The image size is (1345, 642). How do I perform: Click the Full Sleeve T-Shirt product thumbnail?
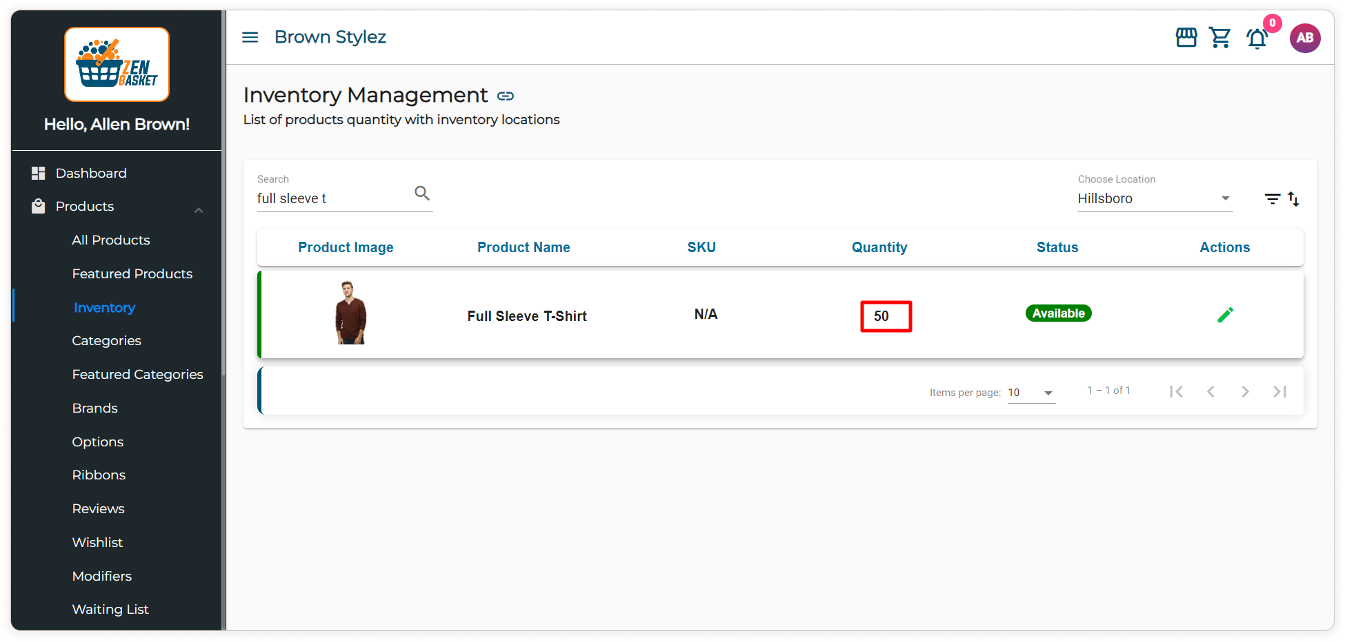tap(350, 313)
